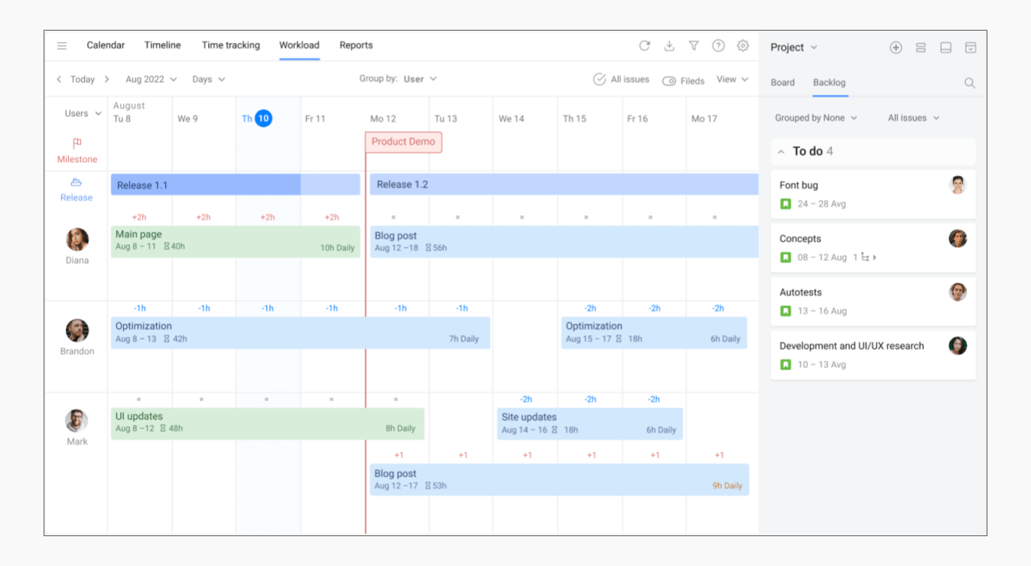This screenshot has height=566, width=1031.
Task: Click the add plus icon in Project panel
Action: tap(896, 47)
